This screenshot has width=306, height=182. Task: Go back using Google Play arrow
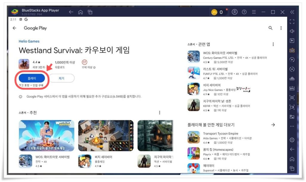14,28
